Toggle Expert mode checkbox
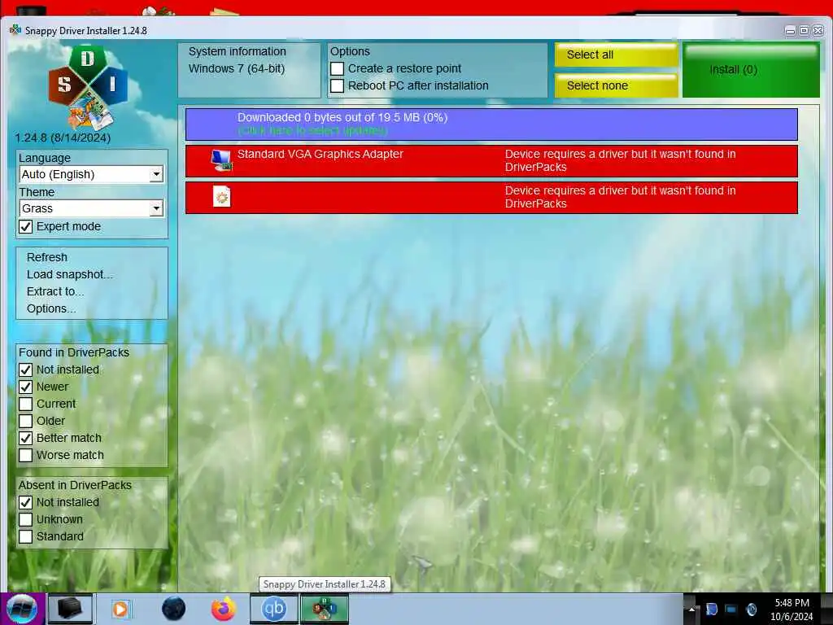This screenshot has height=625, width=833. coord(25,226)
